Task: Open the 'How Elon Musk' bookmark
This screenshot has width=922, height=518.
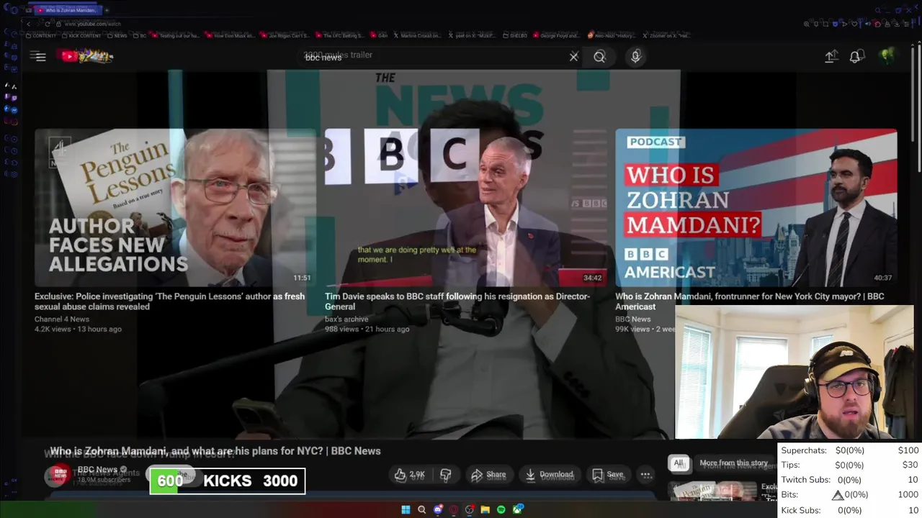Action: [x=230, y=35]
